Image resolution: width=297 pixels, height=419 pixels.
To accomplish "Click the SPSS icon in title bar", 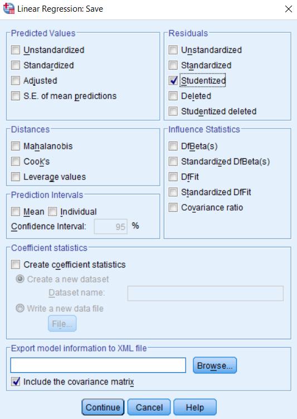I will point(8,8).
